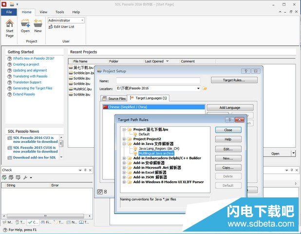This screenshot has width=301, height=234.
Task: Open the Extend Passolo link
Action: (24, 94)
